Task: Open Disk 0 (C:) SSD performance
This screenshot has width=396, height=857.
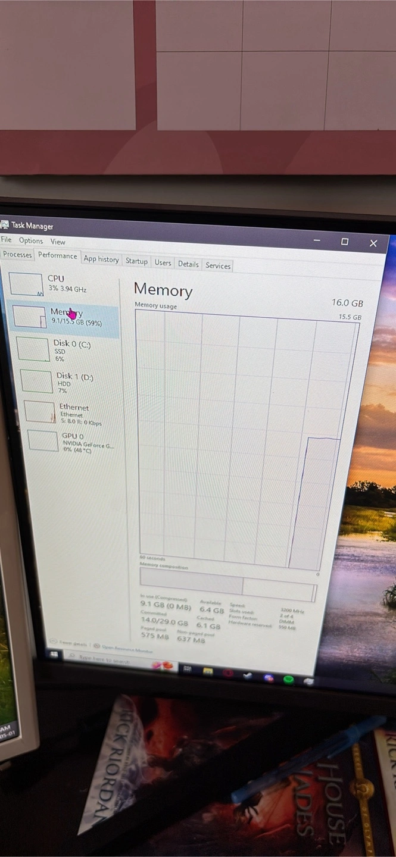Action: point(66,350)
